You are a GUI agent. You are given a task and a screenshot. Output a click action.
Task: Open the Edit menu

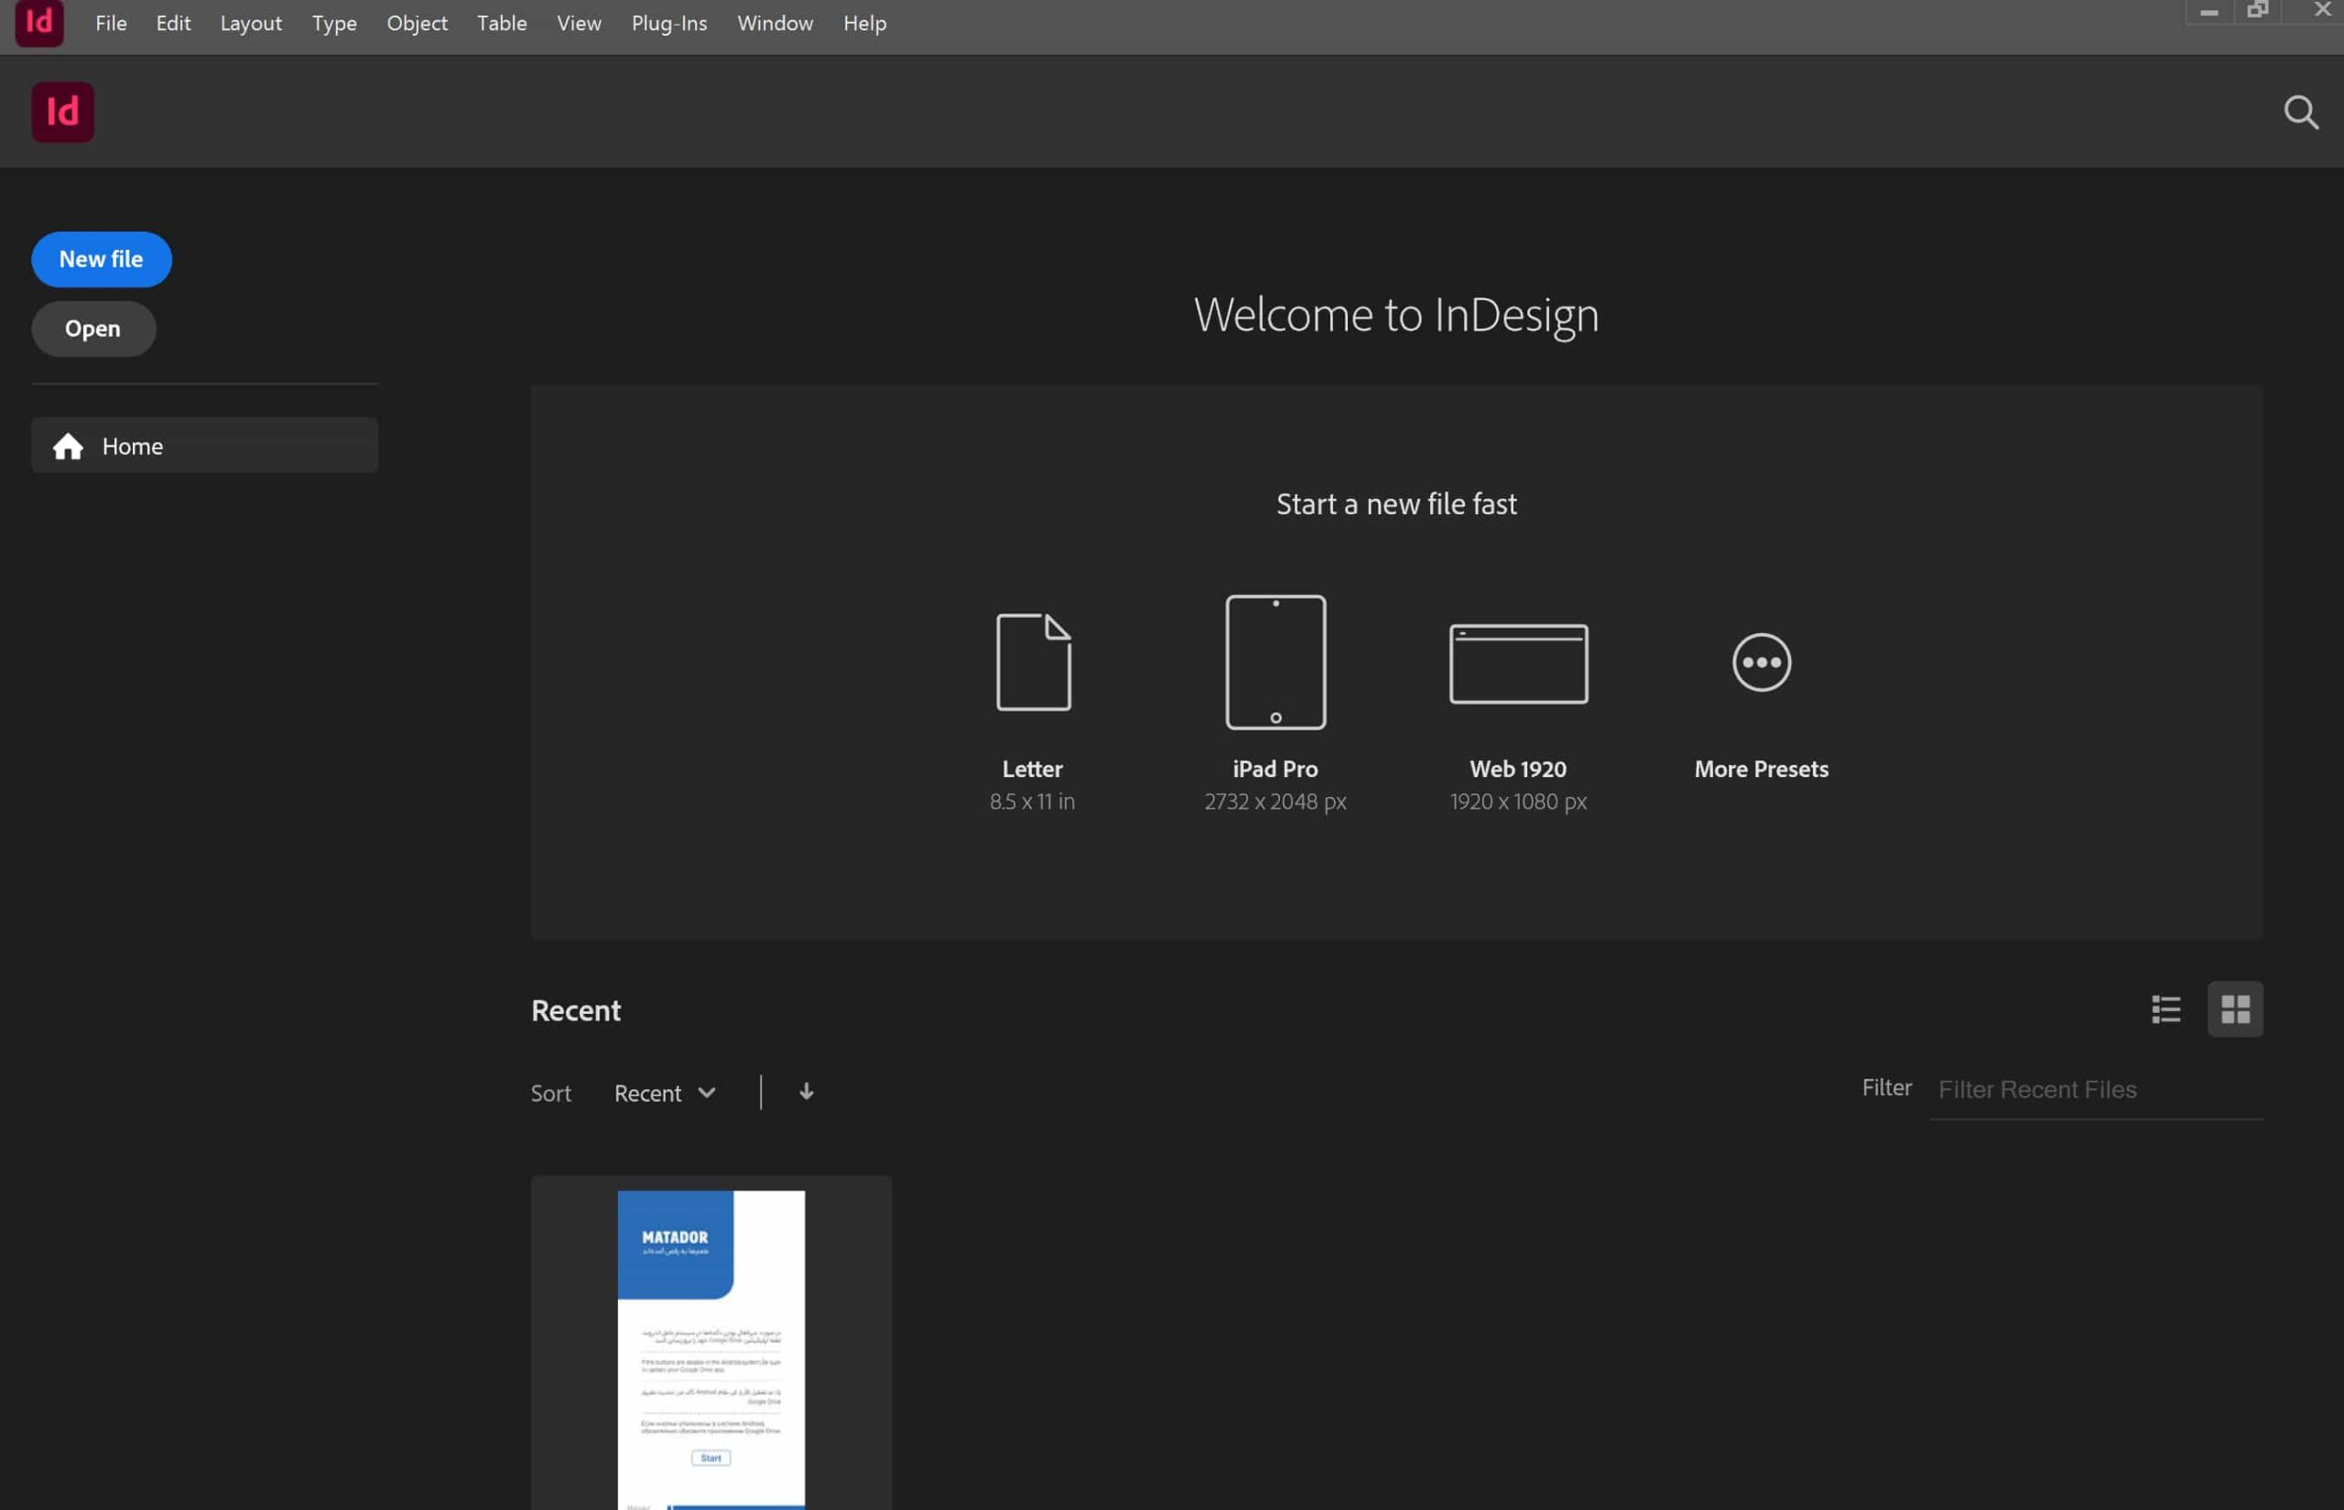173,23
